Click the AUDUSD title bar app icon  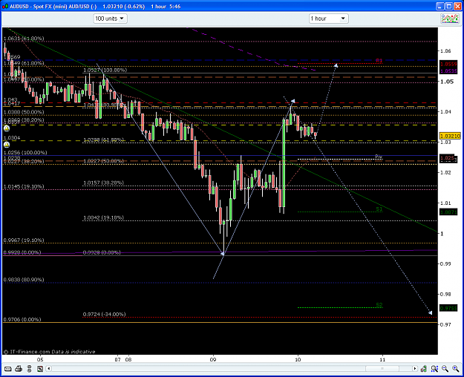5,6
